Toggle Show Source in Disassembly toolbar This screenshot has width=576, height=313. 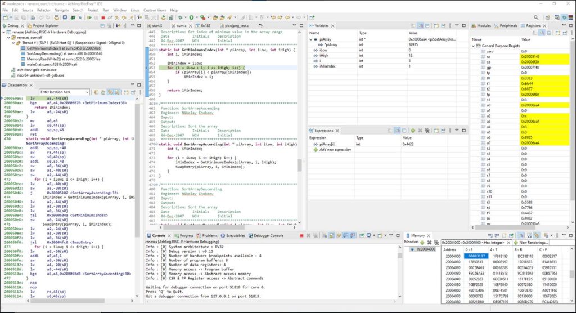tap(117, 92)
